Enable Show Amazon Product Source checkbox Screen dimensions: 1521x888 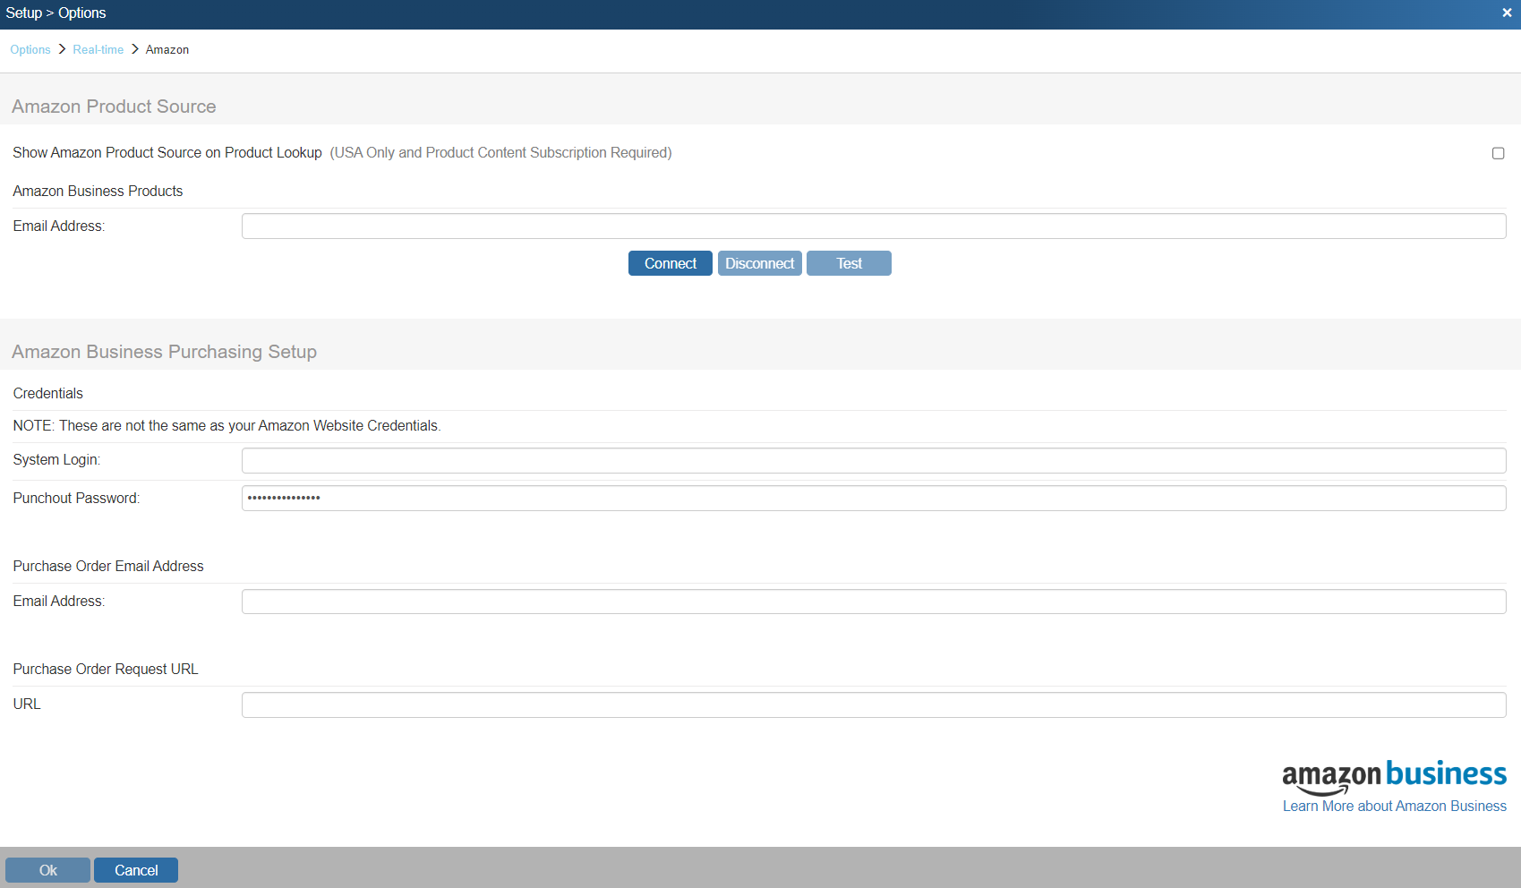click(1498, 153)
